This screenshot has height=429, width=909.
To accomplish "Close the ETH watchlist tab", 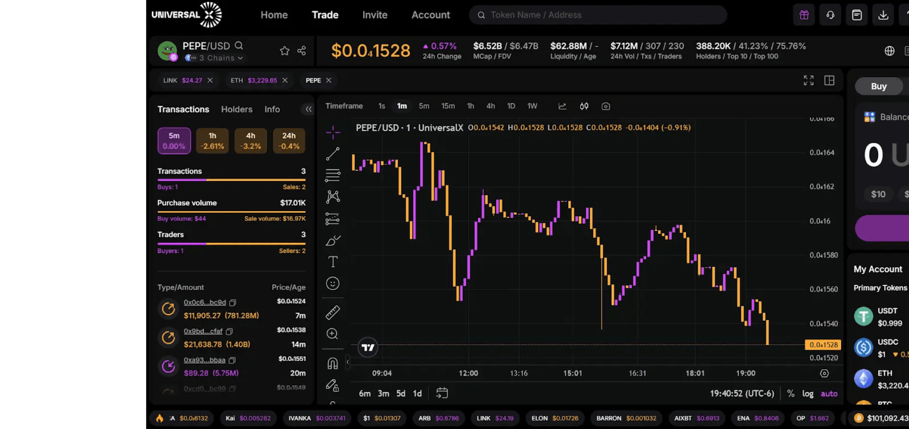I will tap(285, 80).
